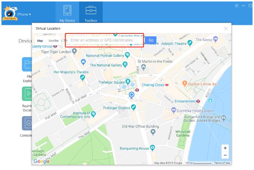Select Charing Cross rail station icon
The width and height of the screenshot is (254, 170).
pyautogui.click(x=167, y=85)
